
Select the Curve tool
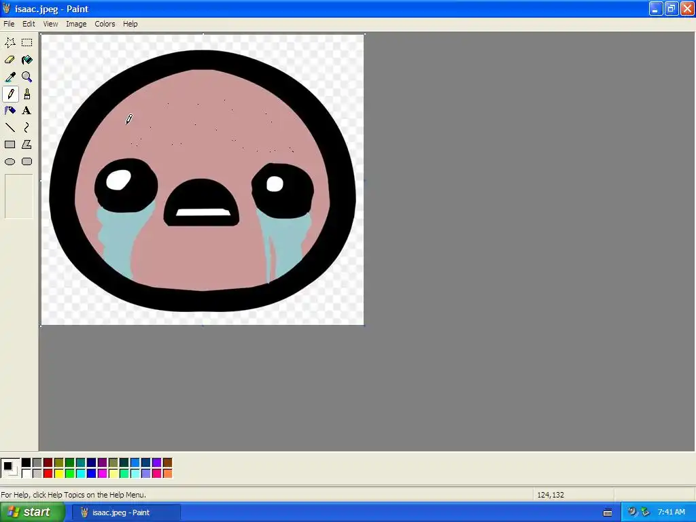(27, 128)
